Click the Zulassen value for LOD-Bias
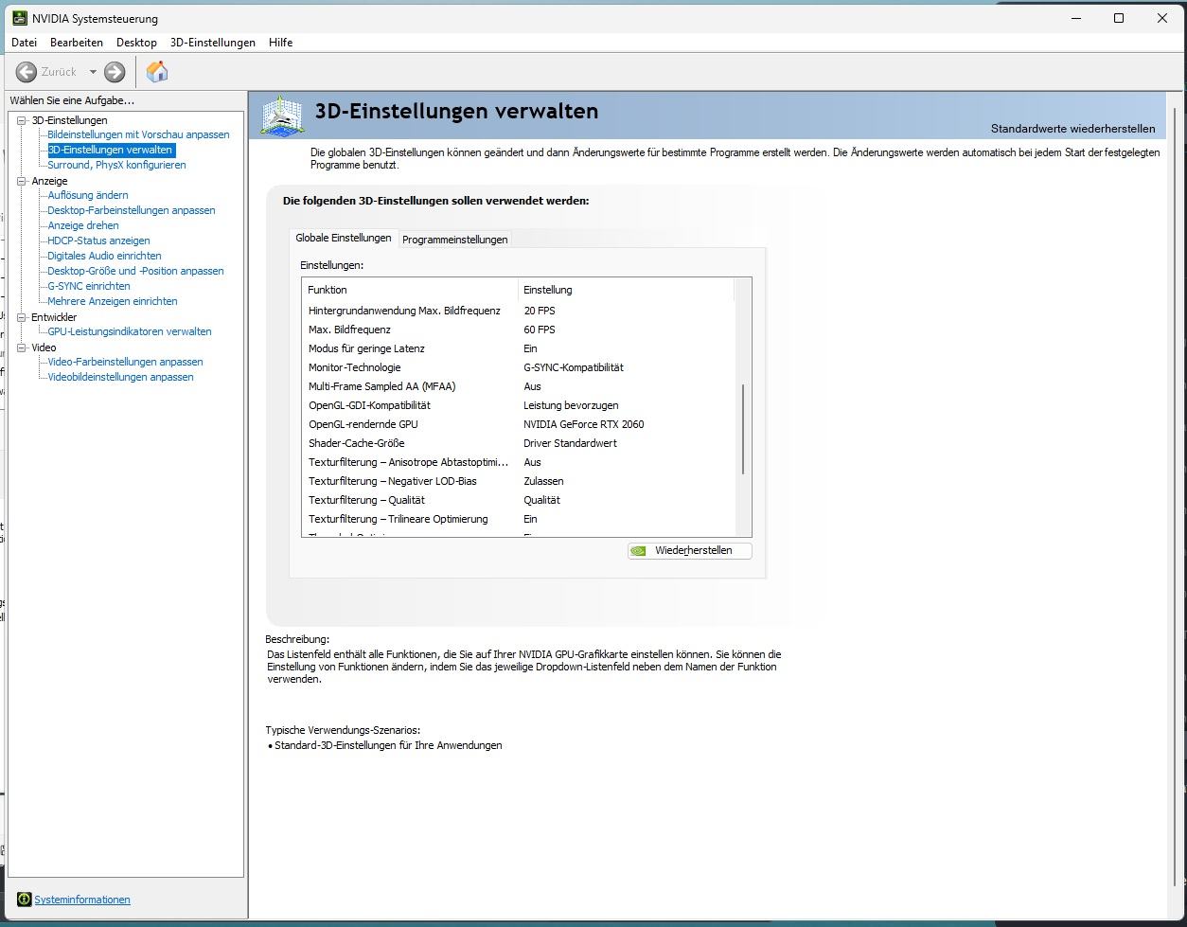 [543, 481]
